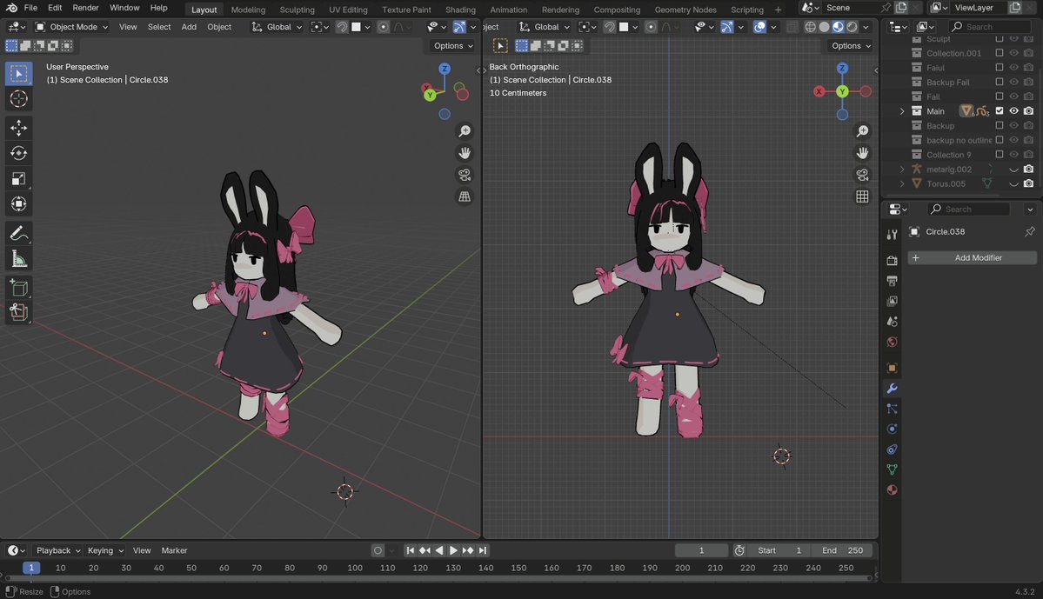This screenshot has width=1043, height=599.
Task: Open the Object Data properties tab
Action: (x=892, y=469)
